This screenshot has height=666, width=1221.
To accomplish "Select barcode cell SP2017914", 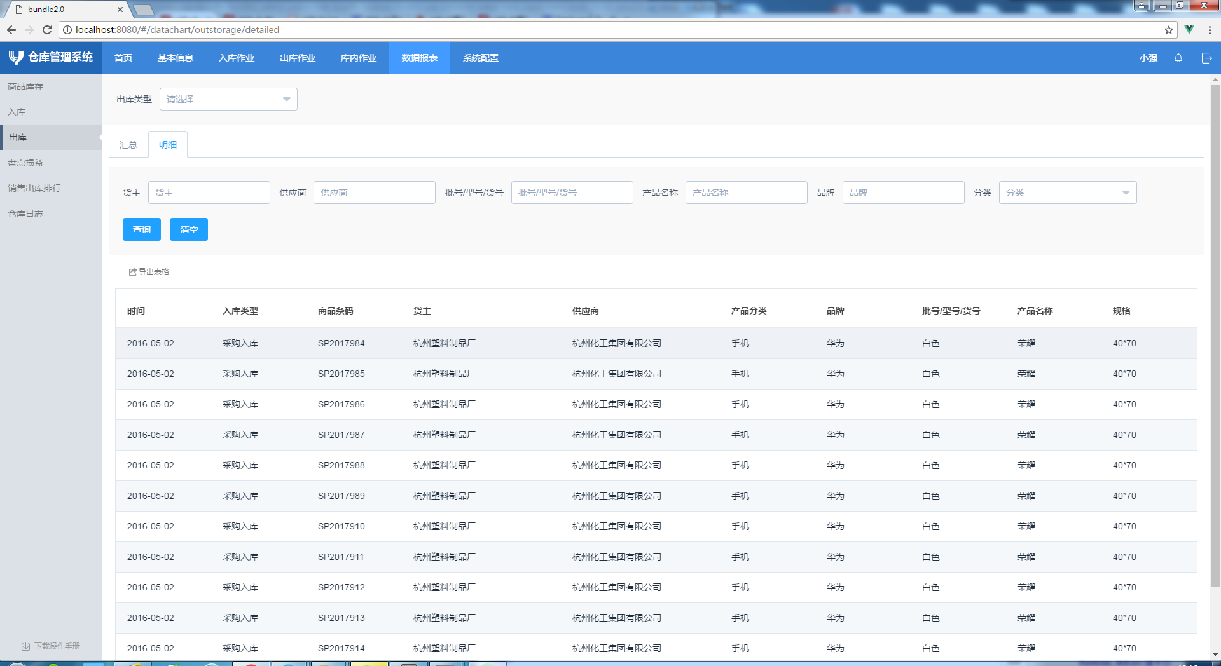I will [x=341, y=648].
